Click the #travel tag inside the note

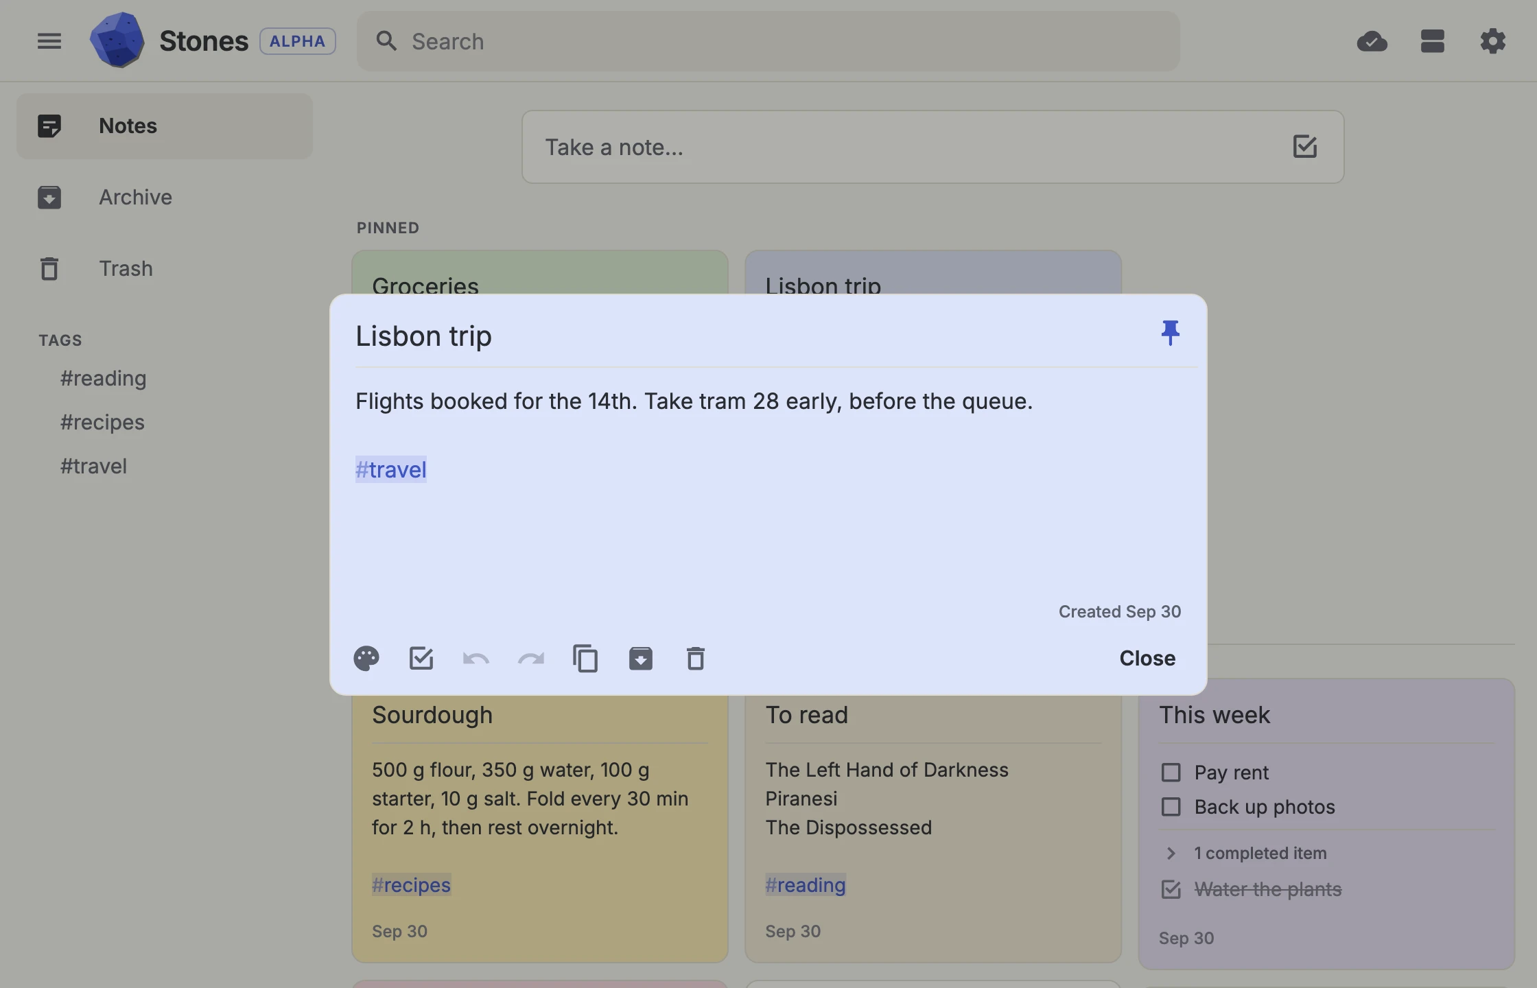tap(391, 470)
